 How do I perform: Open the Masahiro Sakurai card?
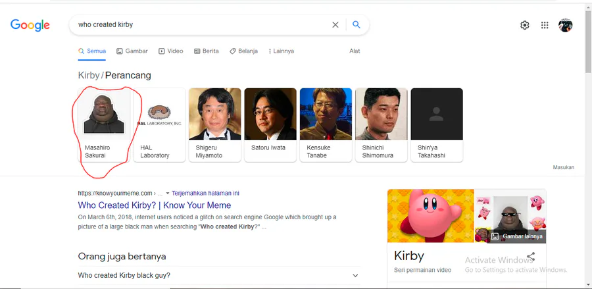pyautogui.click(x=104, y=125)
